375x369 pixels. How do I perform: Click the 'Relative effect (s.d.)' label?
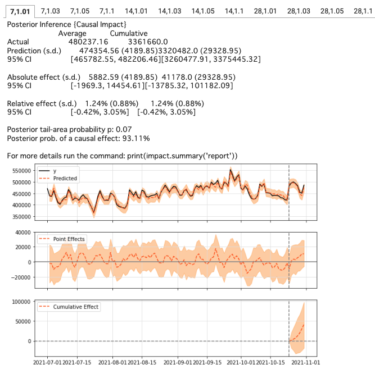42,103
